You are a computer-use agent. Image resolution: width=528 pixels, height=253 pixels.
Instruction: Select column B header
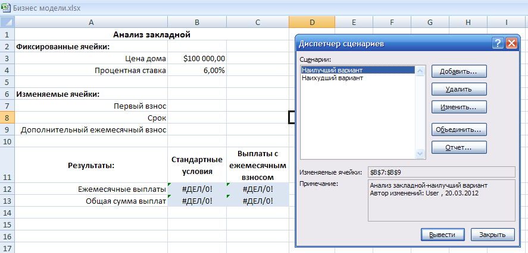(197, 22)
